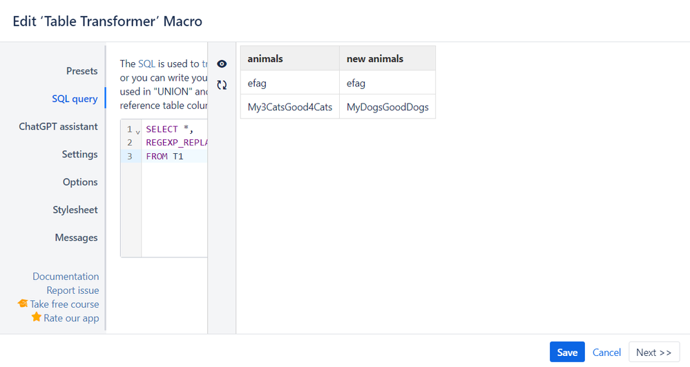This screenshot has height=367, width=690.
Task: Click the SELECT keyword in line 1
Action: [x=162, y=129]
